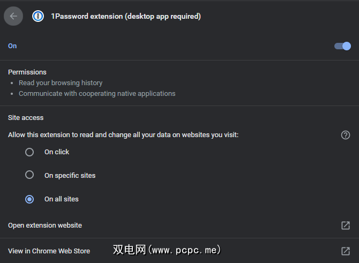Click the 1Password extension logo icon
Viewport: 359px width, 263px height.
tap(38, 16)
